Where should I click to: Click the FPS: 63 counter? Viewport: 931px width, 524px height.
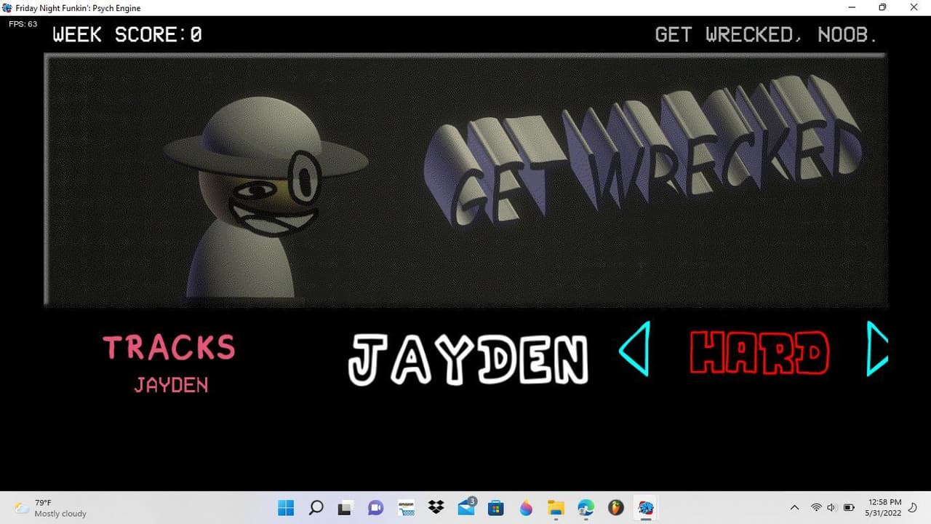[x=23, y=24]
